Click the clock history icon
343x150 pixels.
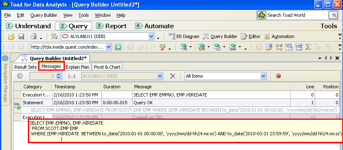pos(20,76)
